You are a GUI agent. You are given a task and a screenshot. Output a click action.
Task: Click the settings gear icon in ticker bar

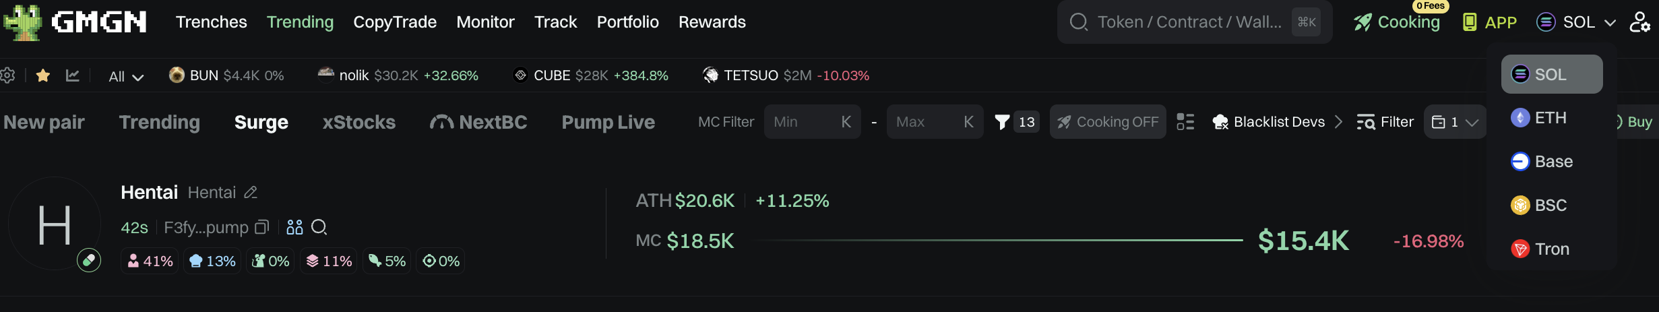click(x=7, y=75)
